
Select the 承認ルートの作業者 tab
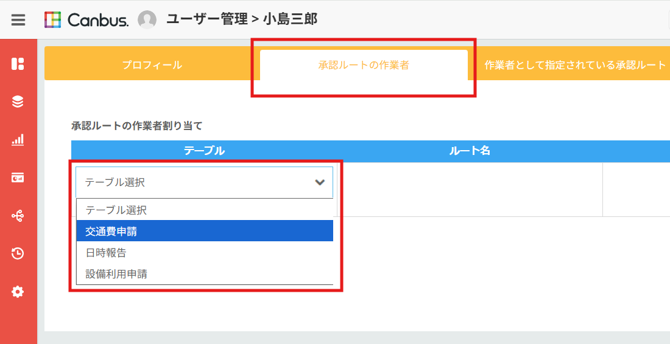click(x=364, y=65)
